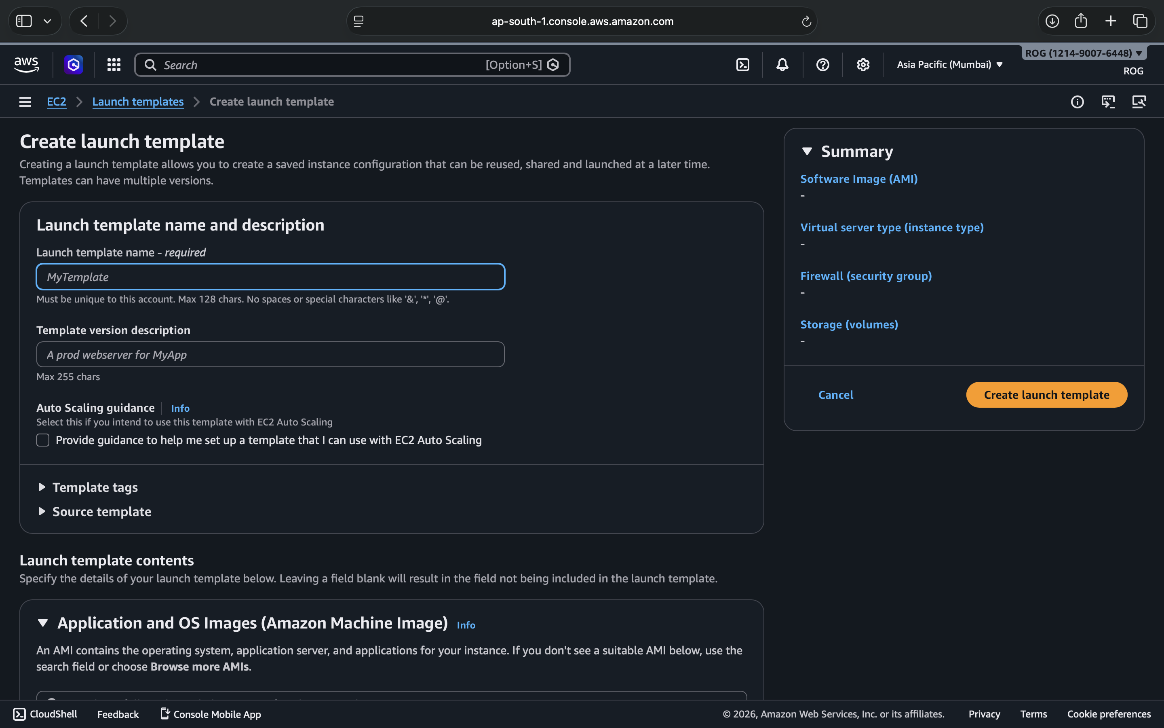1164x728 pixels.
Task: Open the info panel circle icon
Action: [1077, 102]
